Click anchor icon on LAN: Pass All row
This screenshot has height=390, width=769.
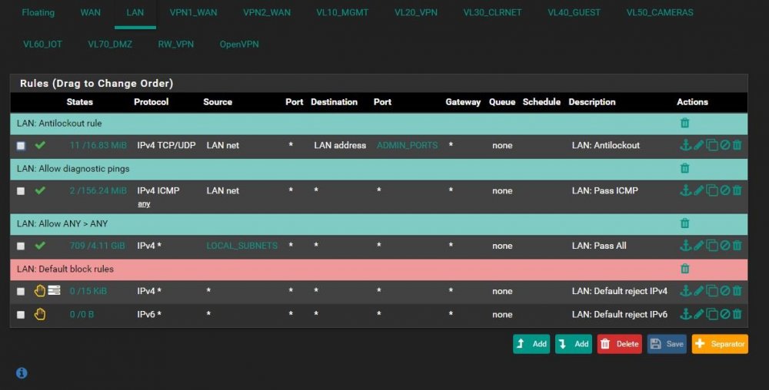(685, 245)
